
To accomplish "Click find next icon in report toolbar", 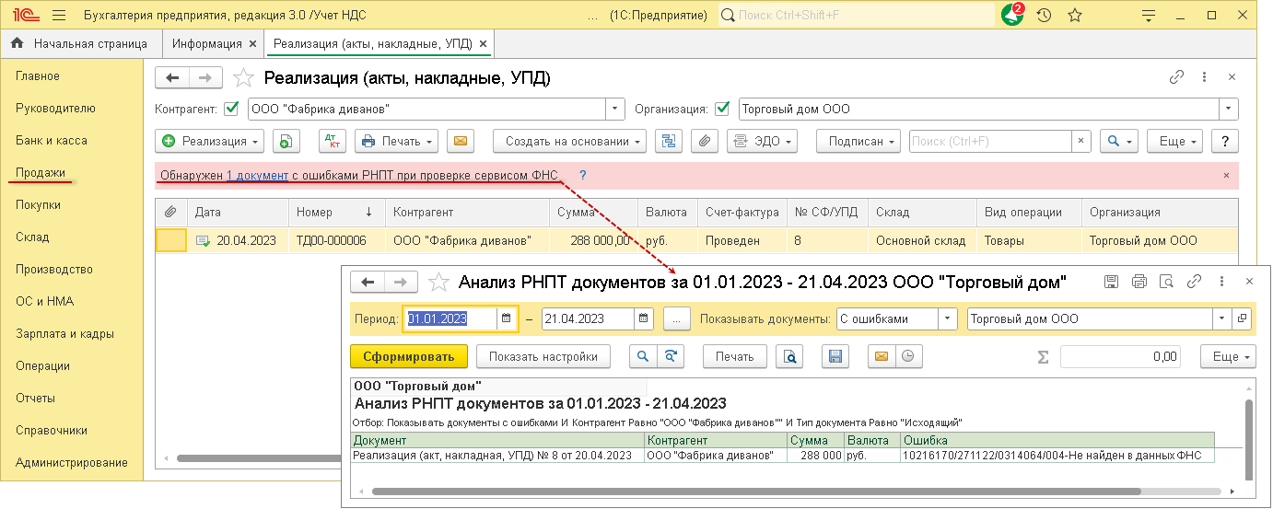I will [x=672, y=356].
